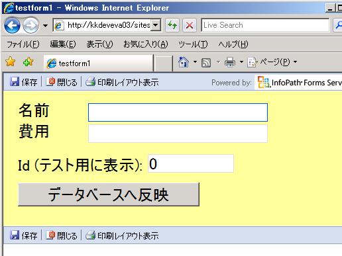Click the Add to Favorites icon
Image resolution: width=342 pixels, height=256 pixels.
pos(28,62)
